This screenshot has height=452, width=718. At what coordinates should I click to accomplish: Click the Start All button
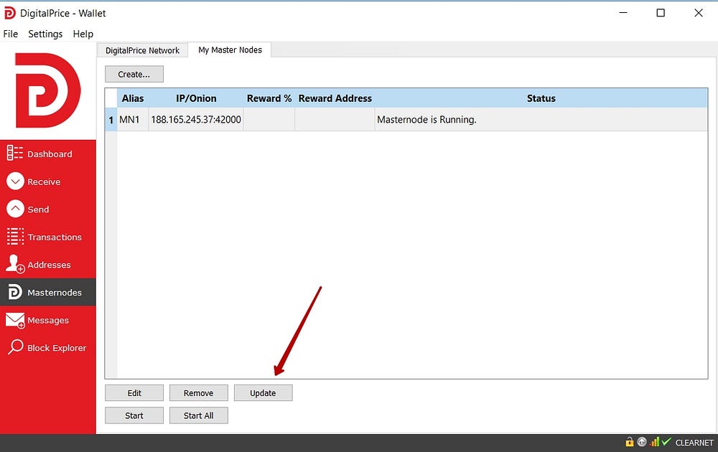[x=199, y=415]
